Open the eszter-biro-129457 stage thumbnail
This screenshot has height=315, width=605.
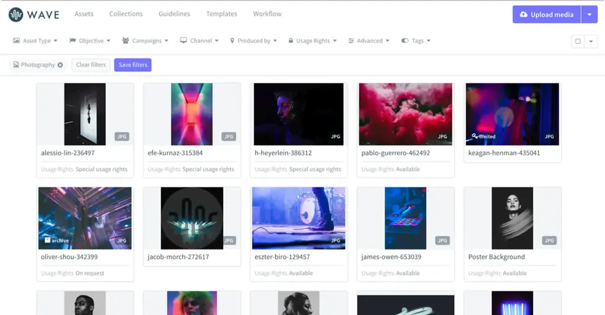pyautogui.click(x=298, y=218)
